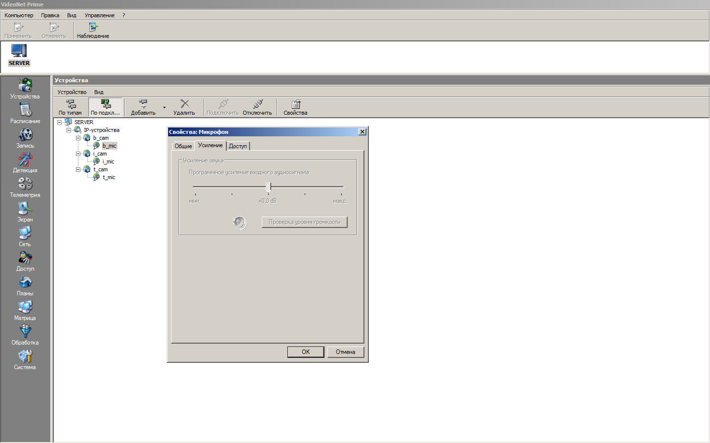This screenshot has height=443, width=710.
Task: Open the Добавить dropdown arrow
Action: [164, 107]
